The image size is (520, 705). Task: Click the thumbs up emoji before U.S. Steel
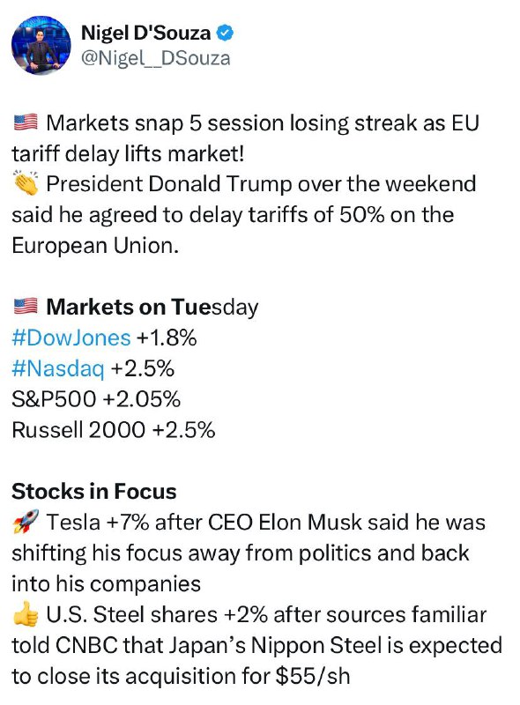26,613
